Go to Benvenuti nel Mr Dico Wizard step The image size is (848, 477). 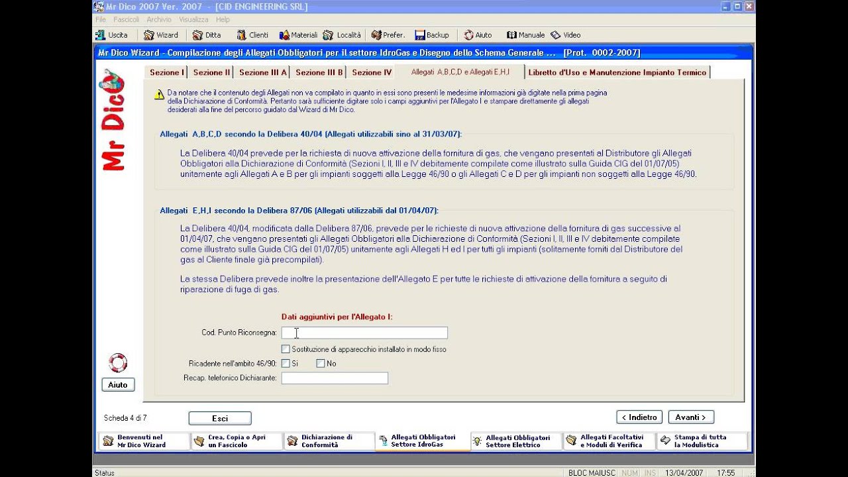(x=144, y=441)
